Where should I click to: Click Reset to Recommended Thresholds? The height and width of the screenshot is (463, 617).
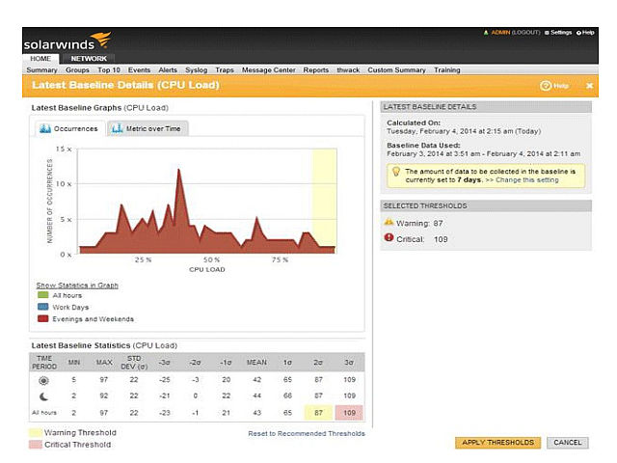[307, 433]
